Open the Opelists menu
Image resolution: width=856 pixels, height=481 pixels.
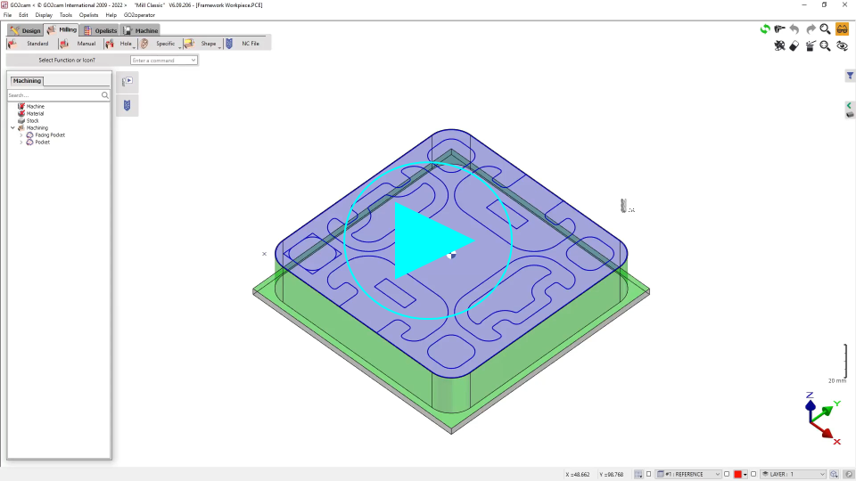click(x=88, y=15)
